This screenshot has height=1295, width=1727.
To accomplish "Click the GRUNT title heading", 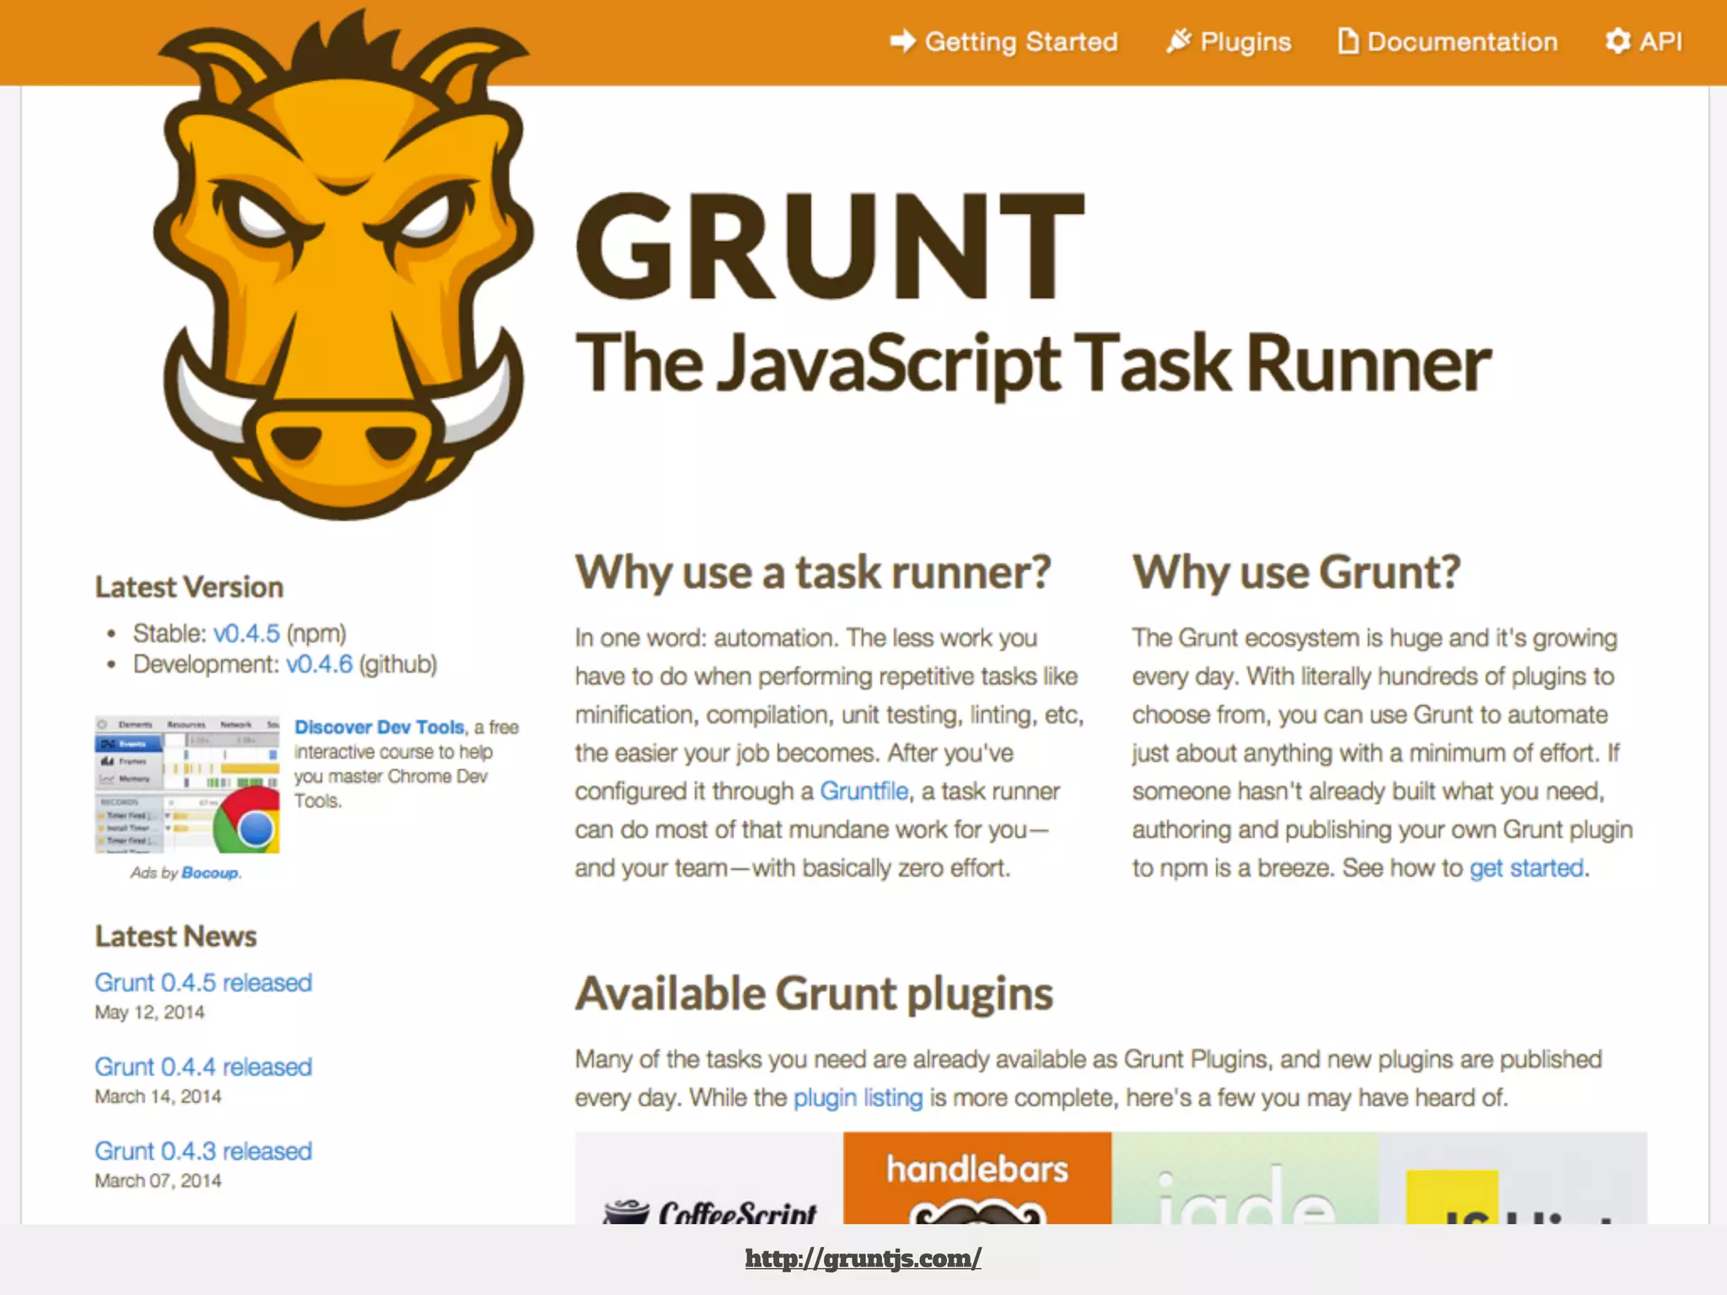I will (830, 245).
